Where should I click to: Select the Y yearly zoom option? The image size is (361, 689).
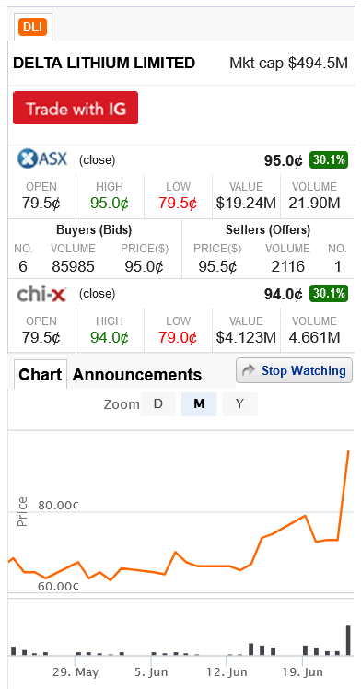[x=239, y=403]
